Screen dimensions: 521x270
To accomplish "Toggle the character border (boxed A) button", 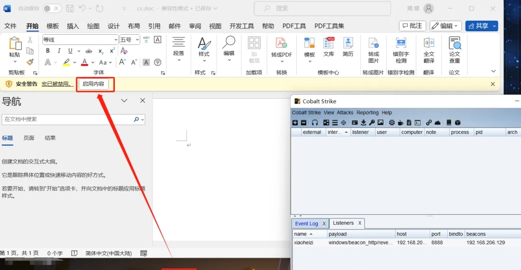I will [x=157, y=40].
